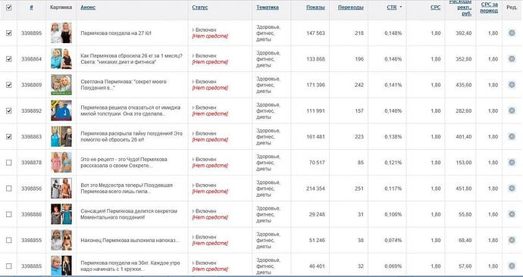Open edit gear for ad 3398892
The height and width of the screenshot is (277, 523).
tap(512, 110)
